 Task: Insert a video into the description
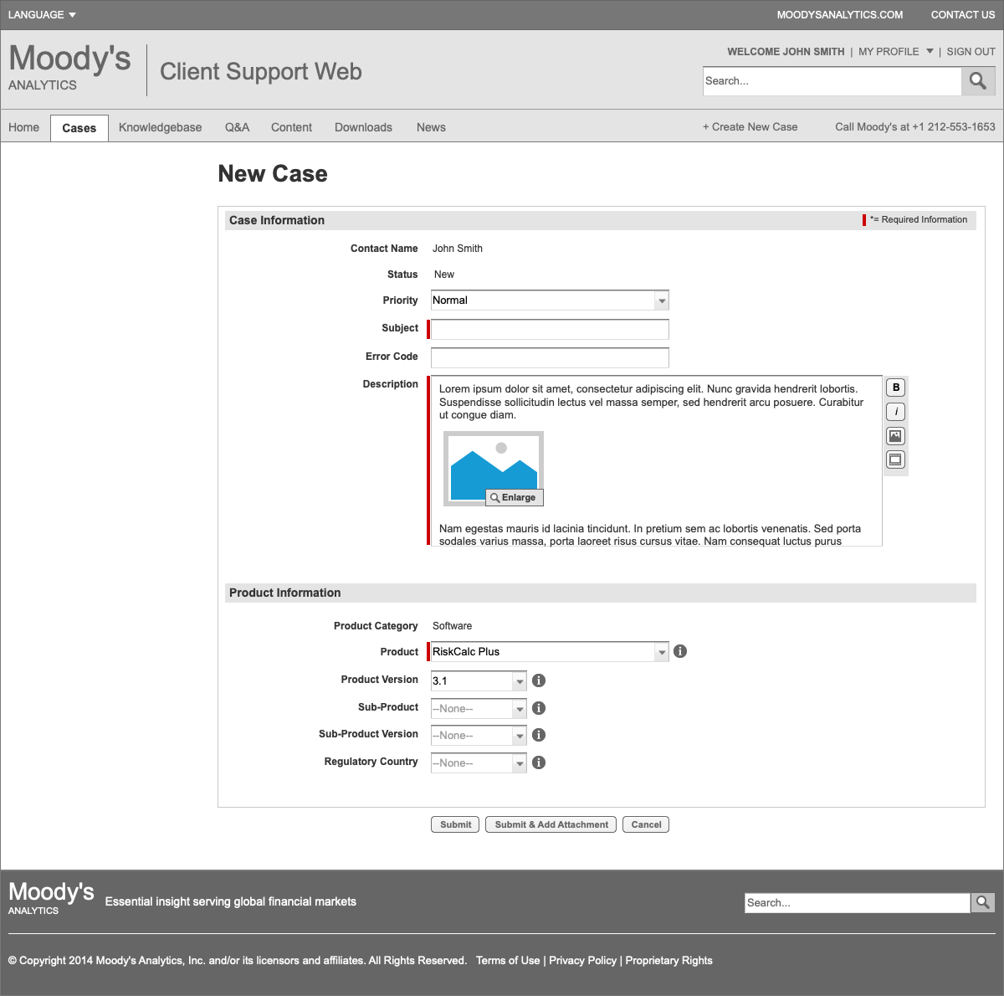click(895, 459)
